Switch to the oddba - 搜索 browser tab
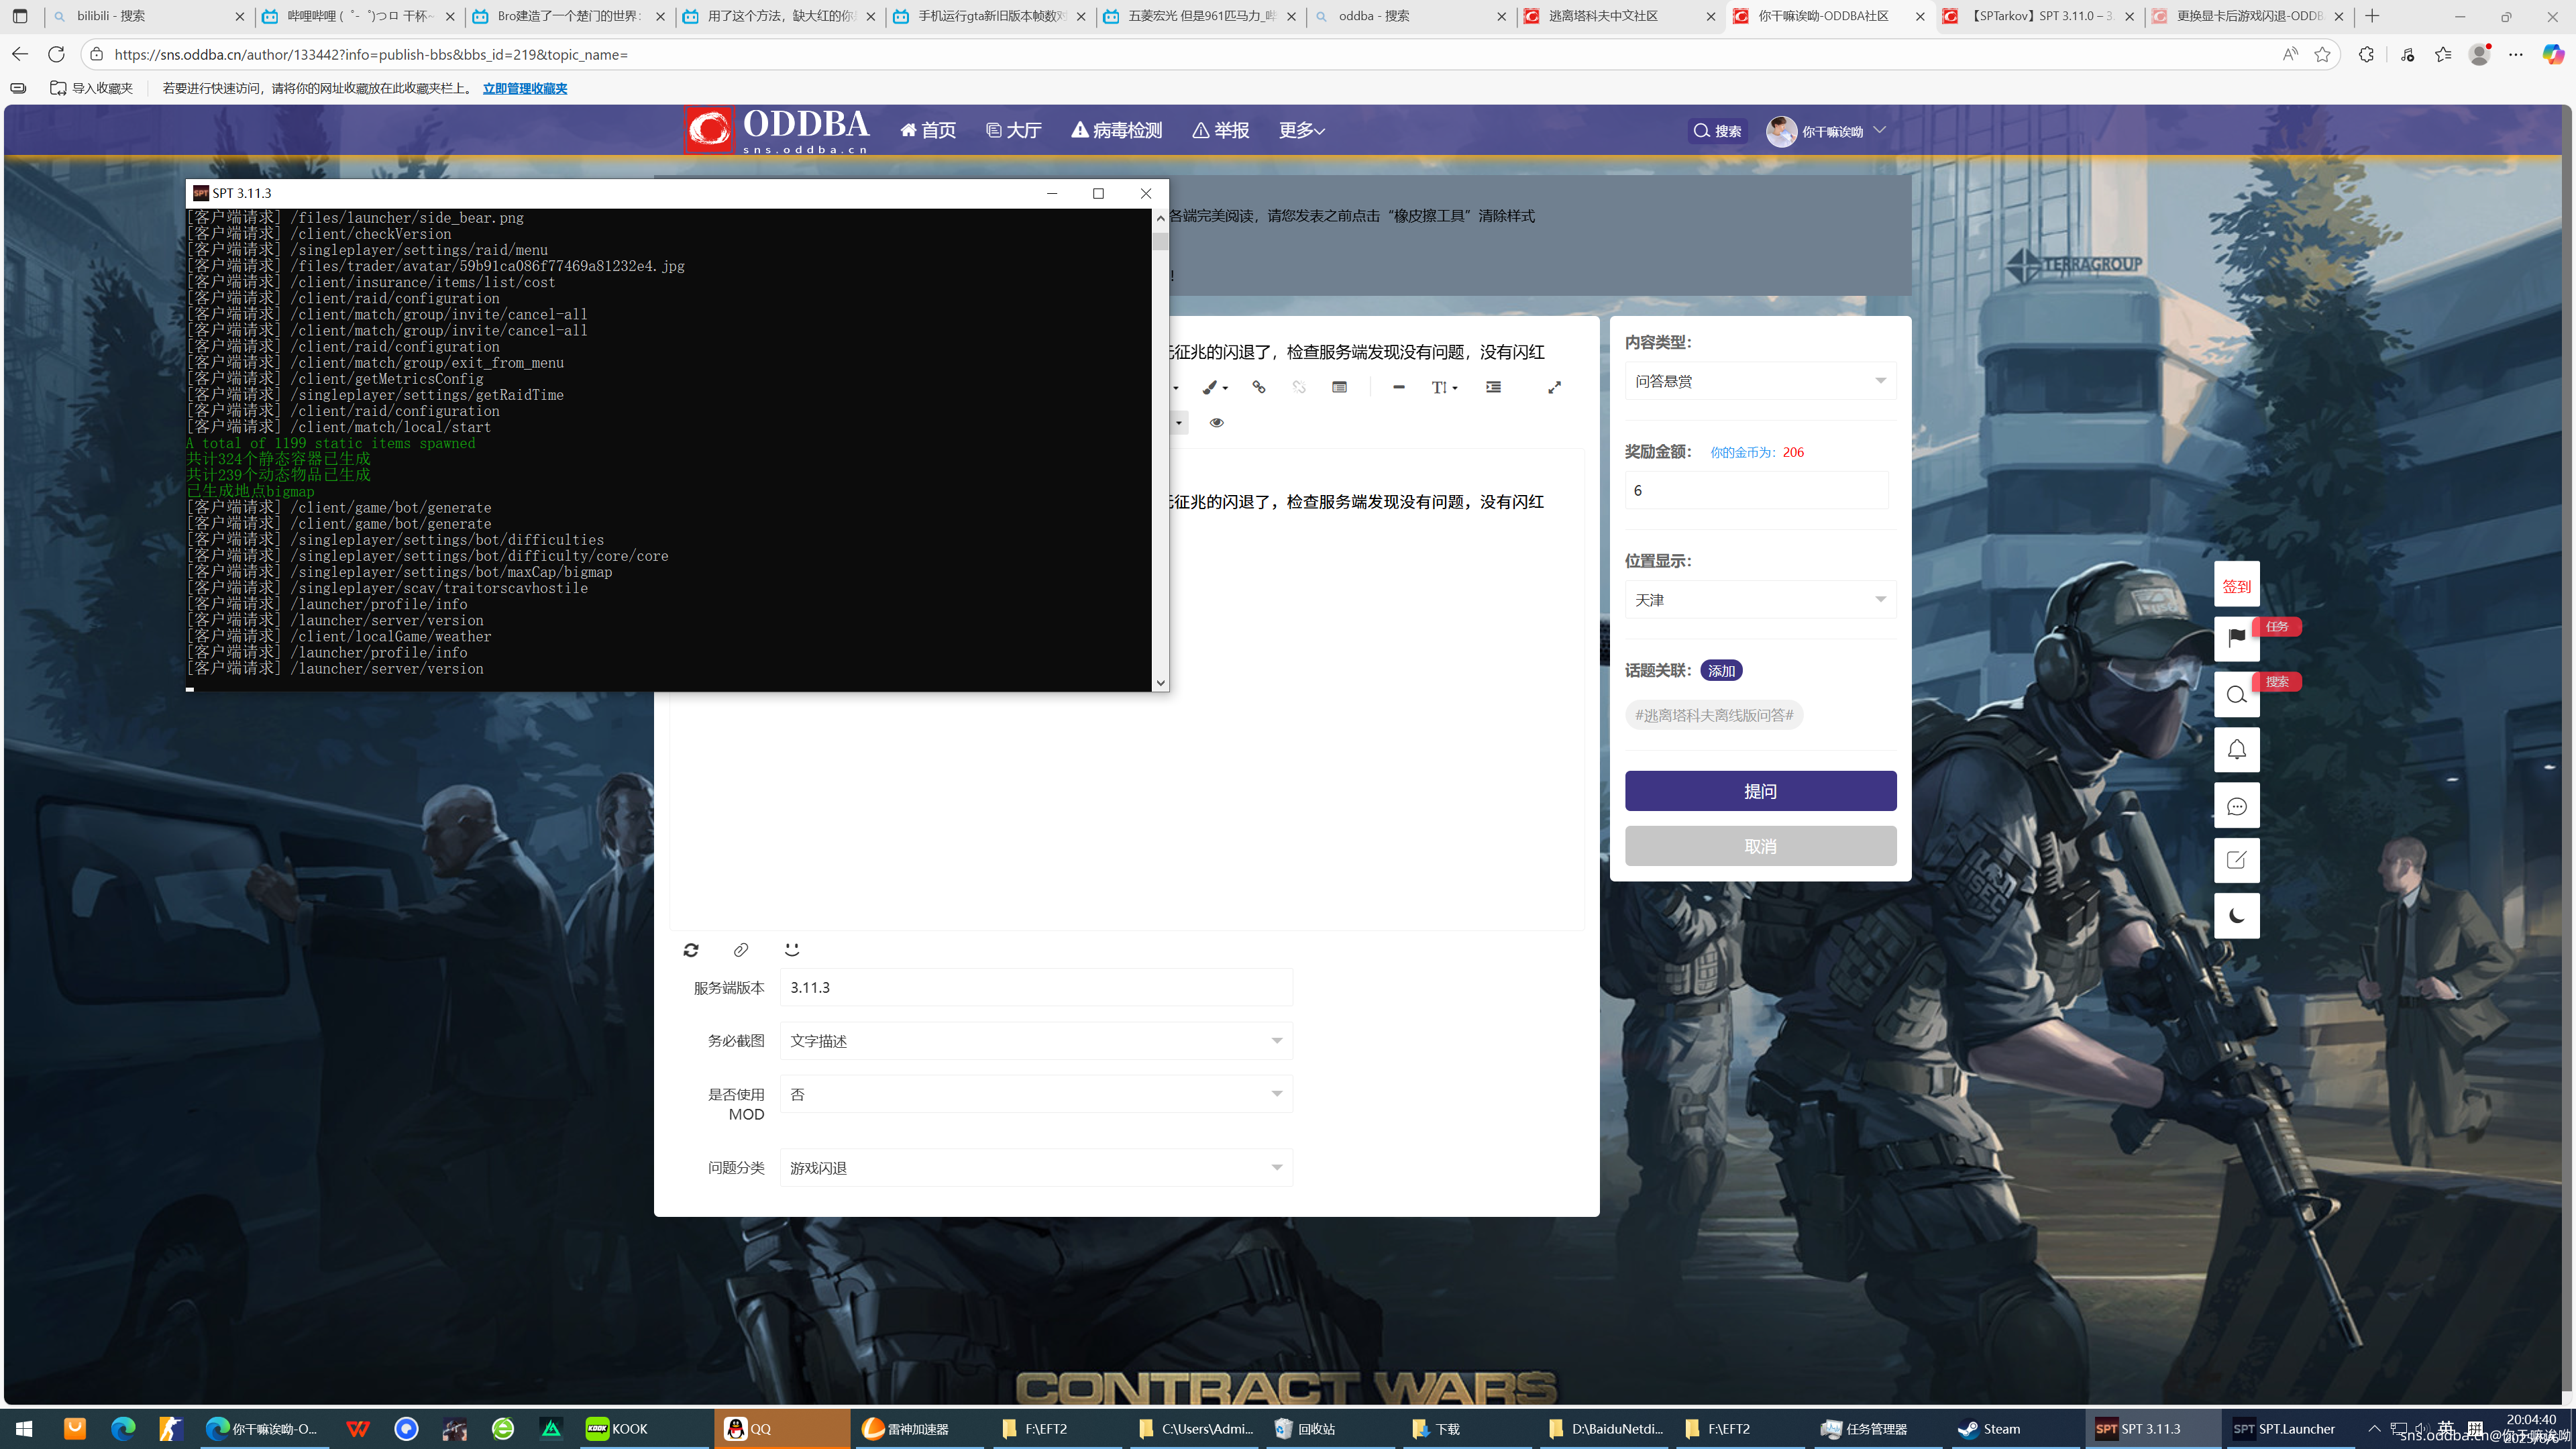Image resolution: width=2576 pixels, height=1449 pixels. pos(1411,16)
